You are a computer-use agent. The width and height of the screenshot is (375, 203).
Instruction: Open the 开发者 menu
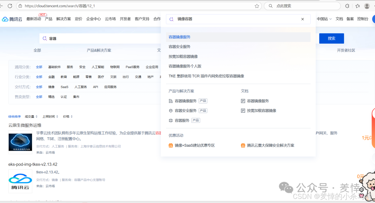click(x=125, y=19)
